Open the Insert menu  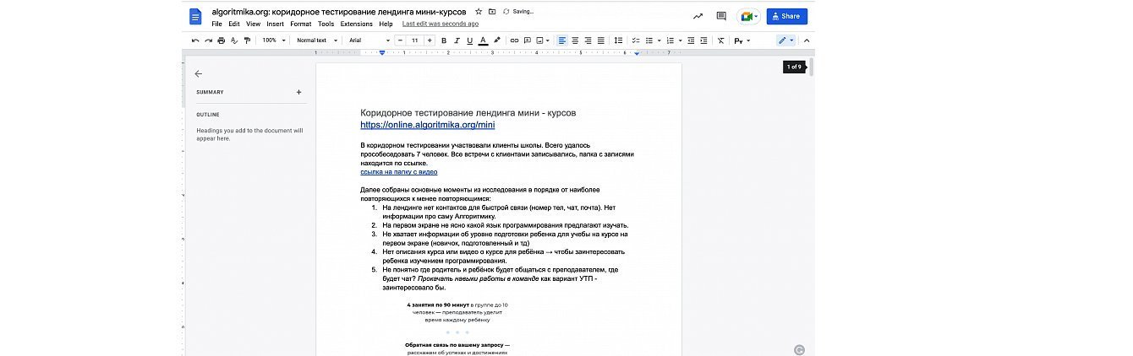point(275,24)
